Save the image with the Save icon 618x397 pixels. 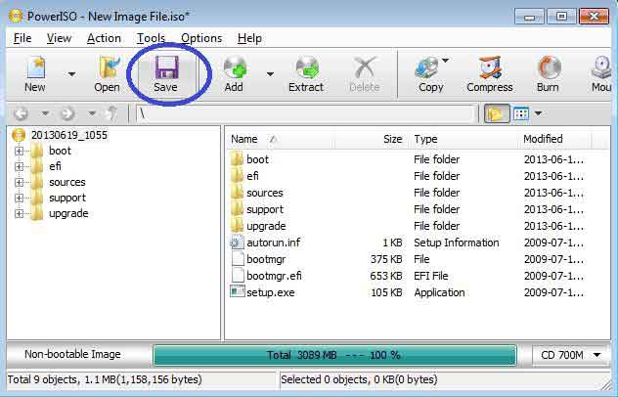point(165,74)
